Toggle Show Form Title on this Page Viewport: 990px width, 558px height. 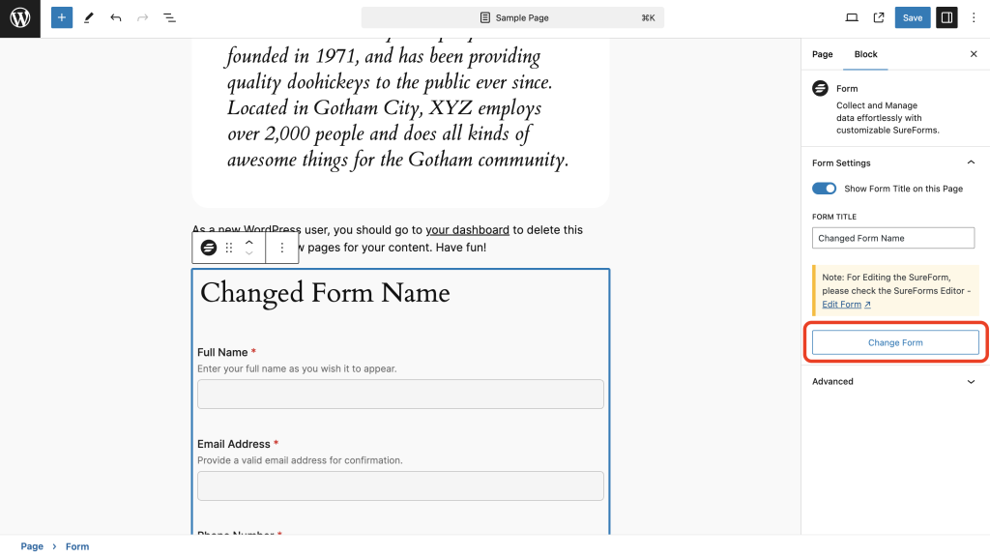pyautogui.click(x=824, y=189)
